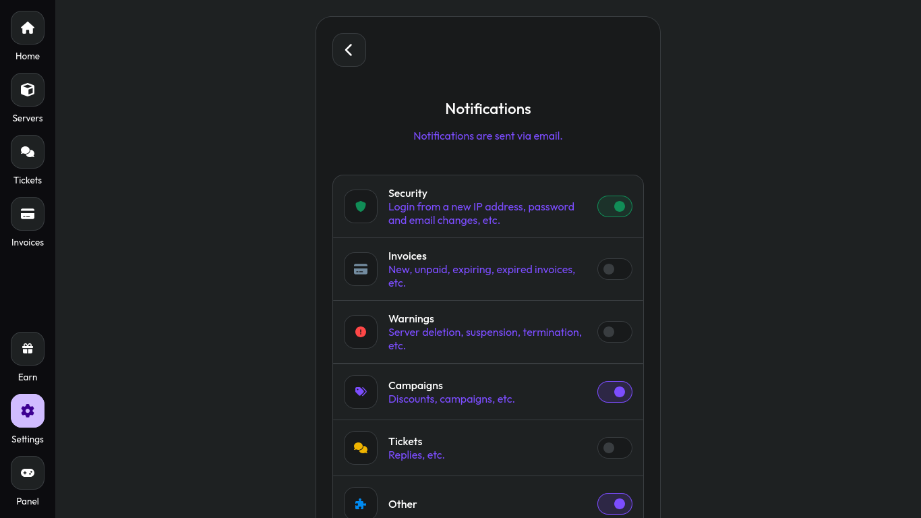
Task: Open the Servers page from the sidebar
Action: [x=27, y=90]
